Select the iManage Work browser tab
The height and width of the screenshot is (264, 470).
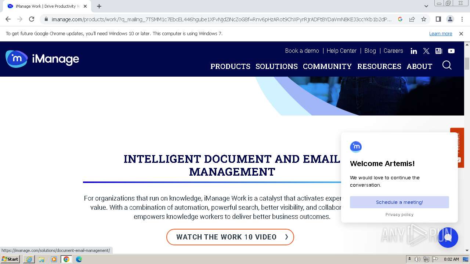47,6
